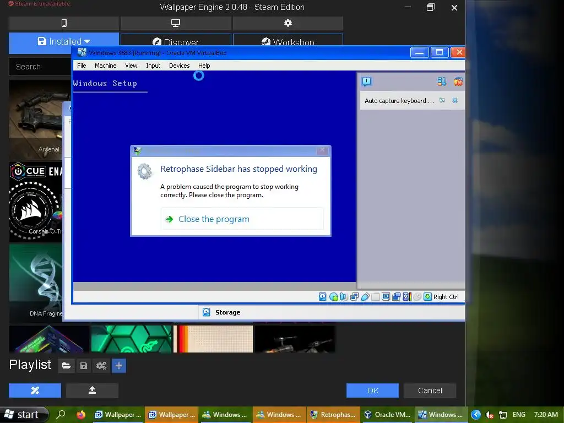This screenshot has width=564, height=423.
Task: Open Devices menu in VirtualBox
Action: pyautogui.click(x=179, y=66)
